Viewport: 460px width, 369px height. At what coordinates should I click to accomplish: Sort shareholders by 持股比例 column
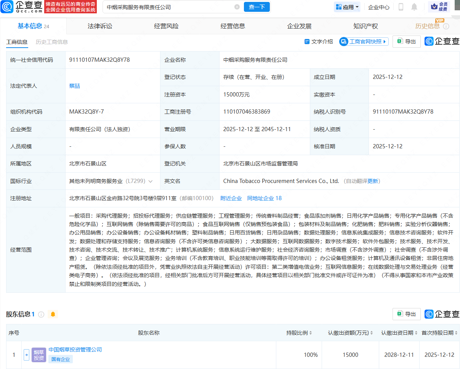(x=299, y=333)
